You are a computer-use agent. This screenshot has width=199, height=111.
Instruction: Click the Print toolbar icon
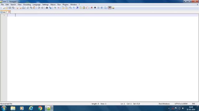23,8
